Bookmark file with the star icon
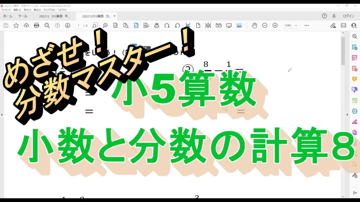 coord(16,26)
